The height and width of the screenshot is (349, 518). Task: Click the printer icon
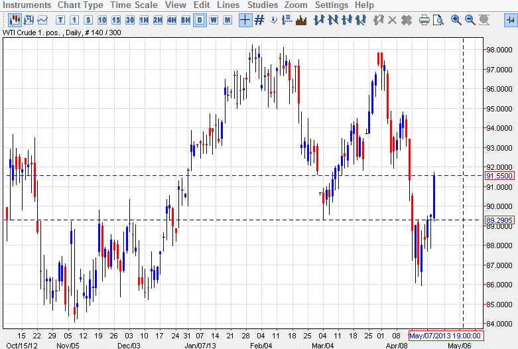[424, 20]
